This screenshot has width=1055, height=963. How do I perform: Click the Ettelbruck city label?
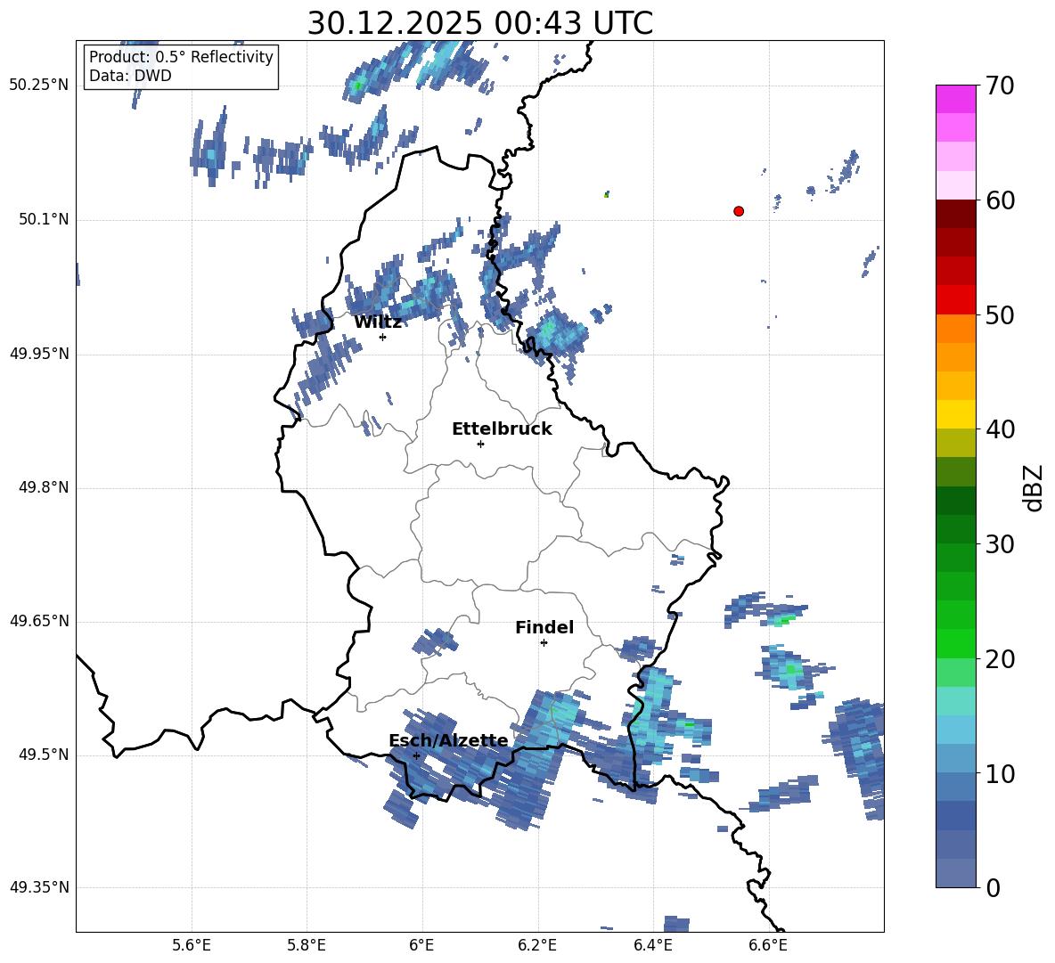coord(502,429)
